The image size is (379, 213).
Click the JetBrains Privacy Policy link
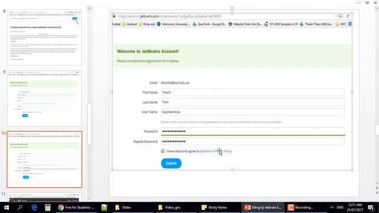click(x=216, y=151)
